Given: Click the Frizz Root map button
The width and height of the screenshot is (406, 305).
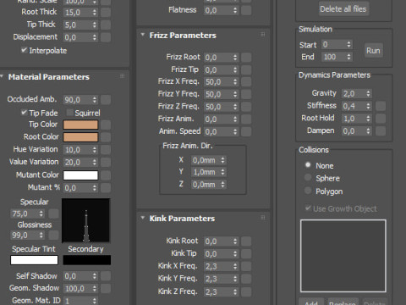Looking at the screenshot, I should pos(246,58).
